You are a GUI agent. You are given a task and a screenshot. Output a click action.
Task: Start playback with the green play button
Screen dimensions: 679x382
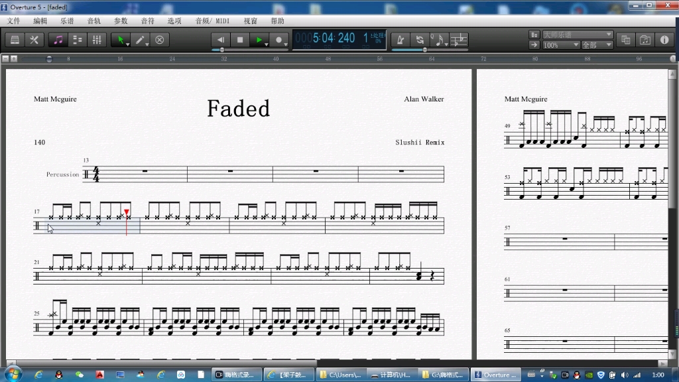259,40
